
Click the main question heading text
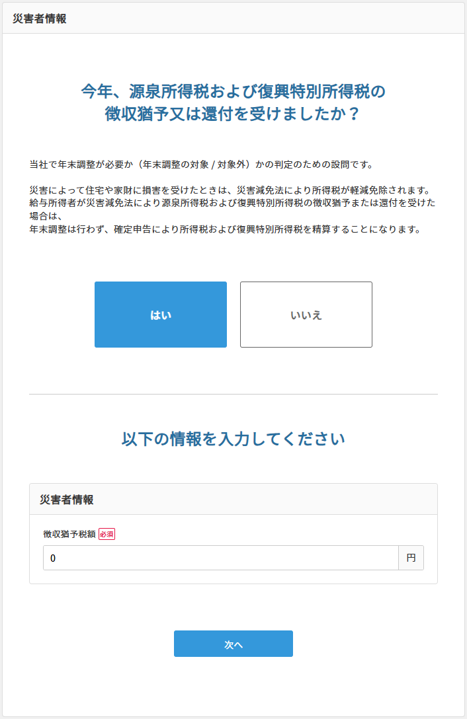[x=233, y=102]
